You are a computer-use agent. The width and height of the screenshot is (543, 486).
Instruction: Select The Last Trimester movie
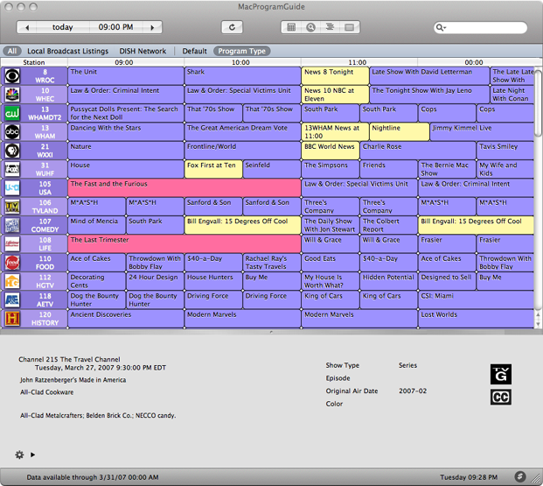(184, 244)
